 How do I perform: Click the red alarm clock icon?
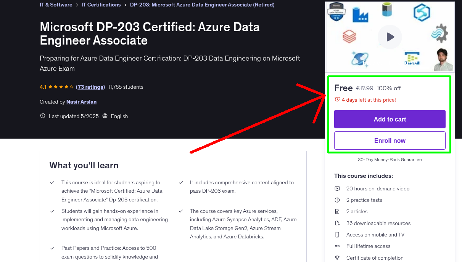336,99
